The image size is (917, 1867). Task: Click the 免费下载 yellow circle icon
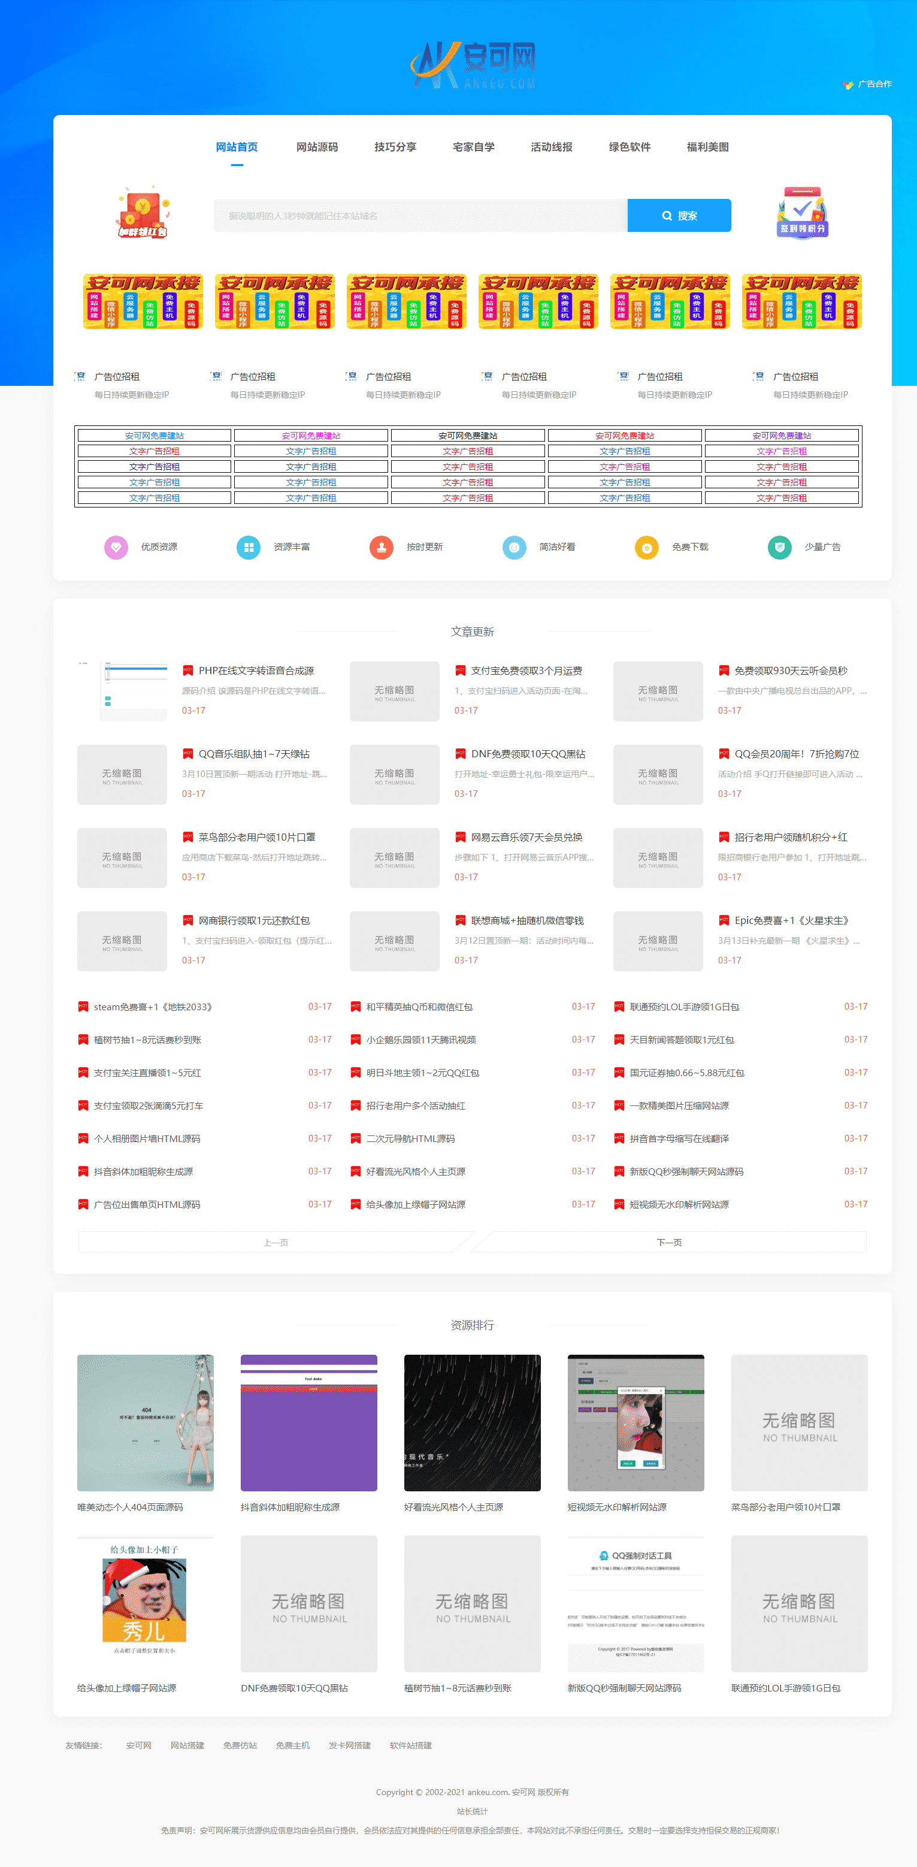coord(647,547)
